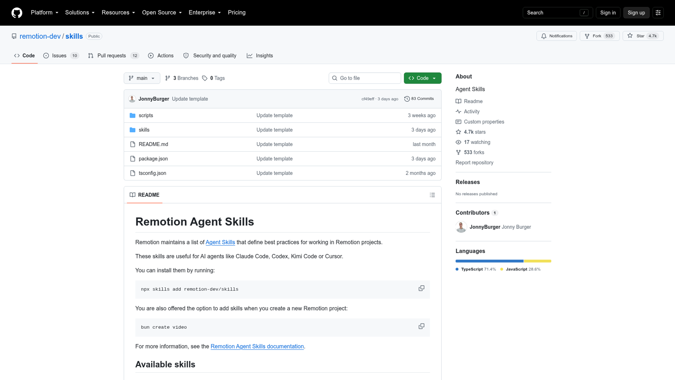The image size is (675, 380).
Task: Click the Sign in link
Action: pyautogui.click(x=608, y=13)
